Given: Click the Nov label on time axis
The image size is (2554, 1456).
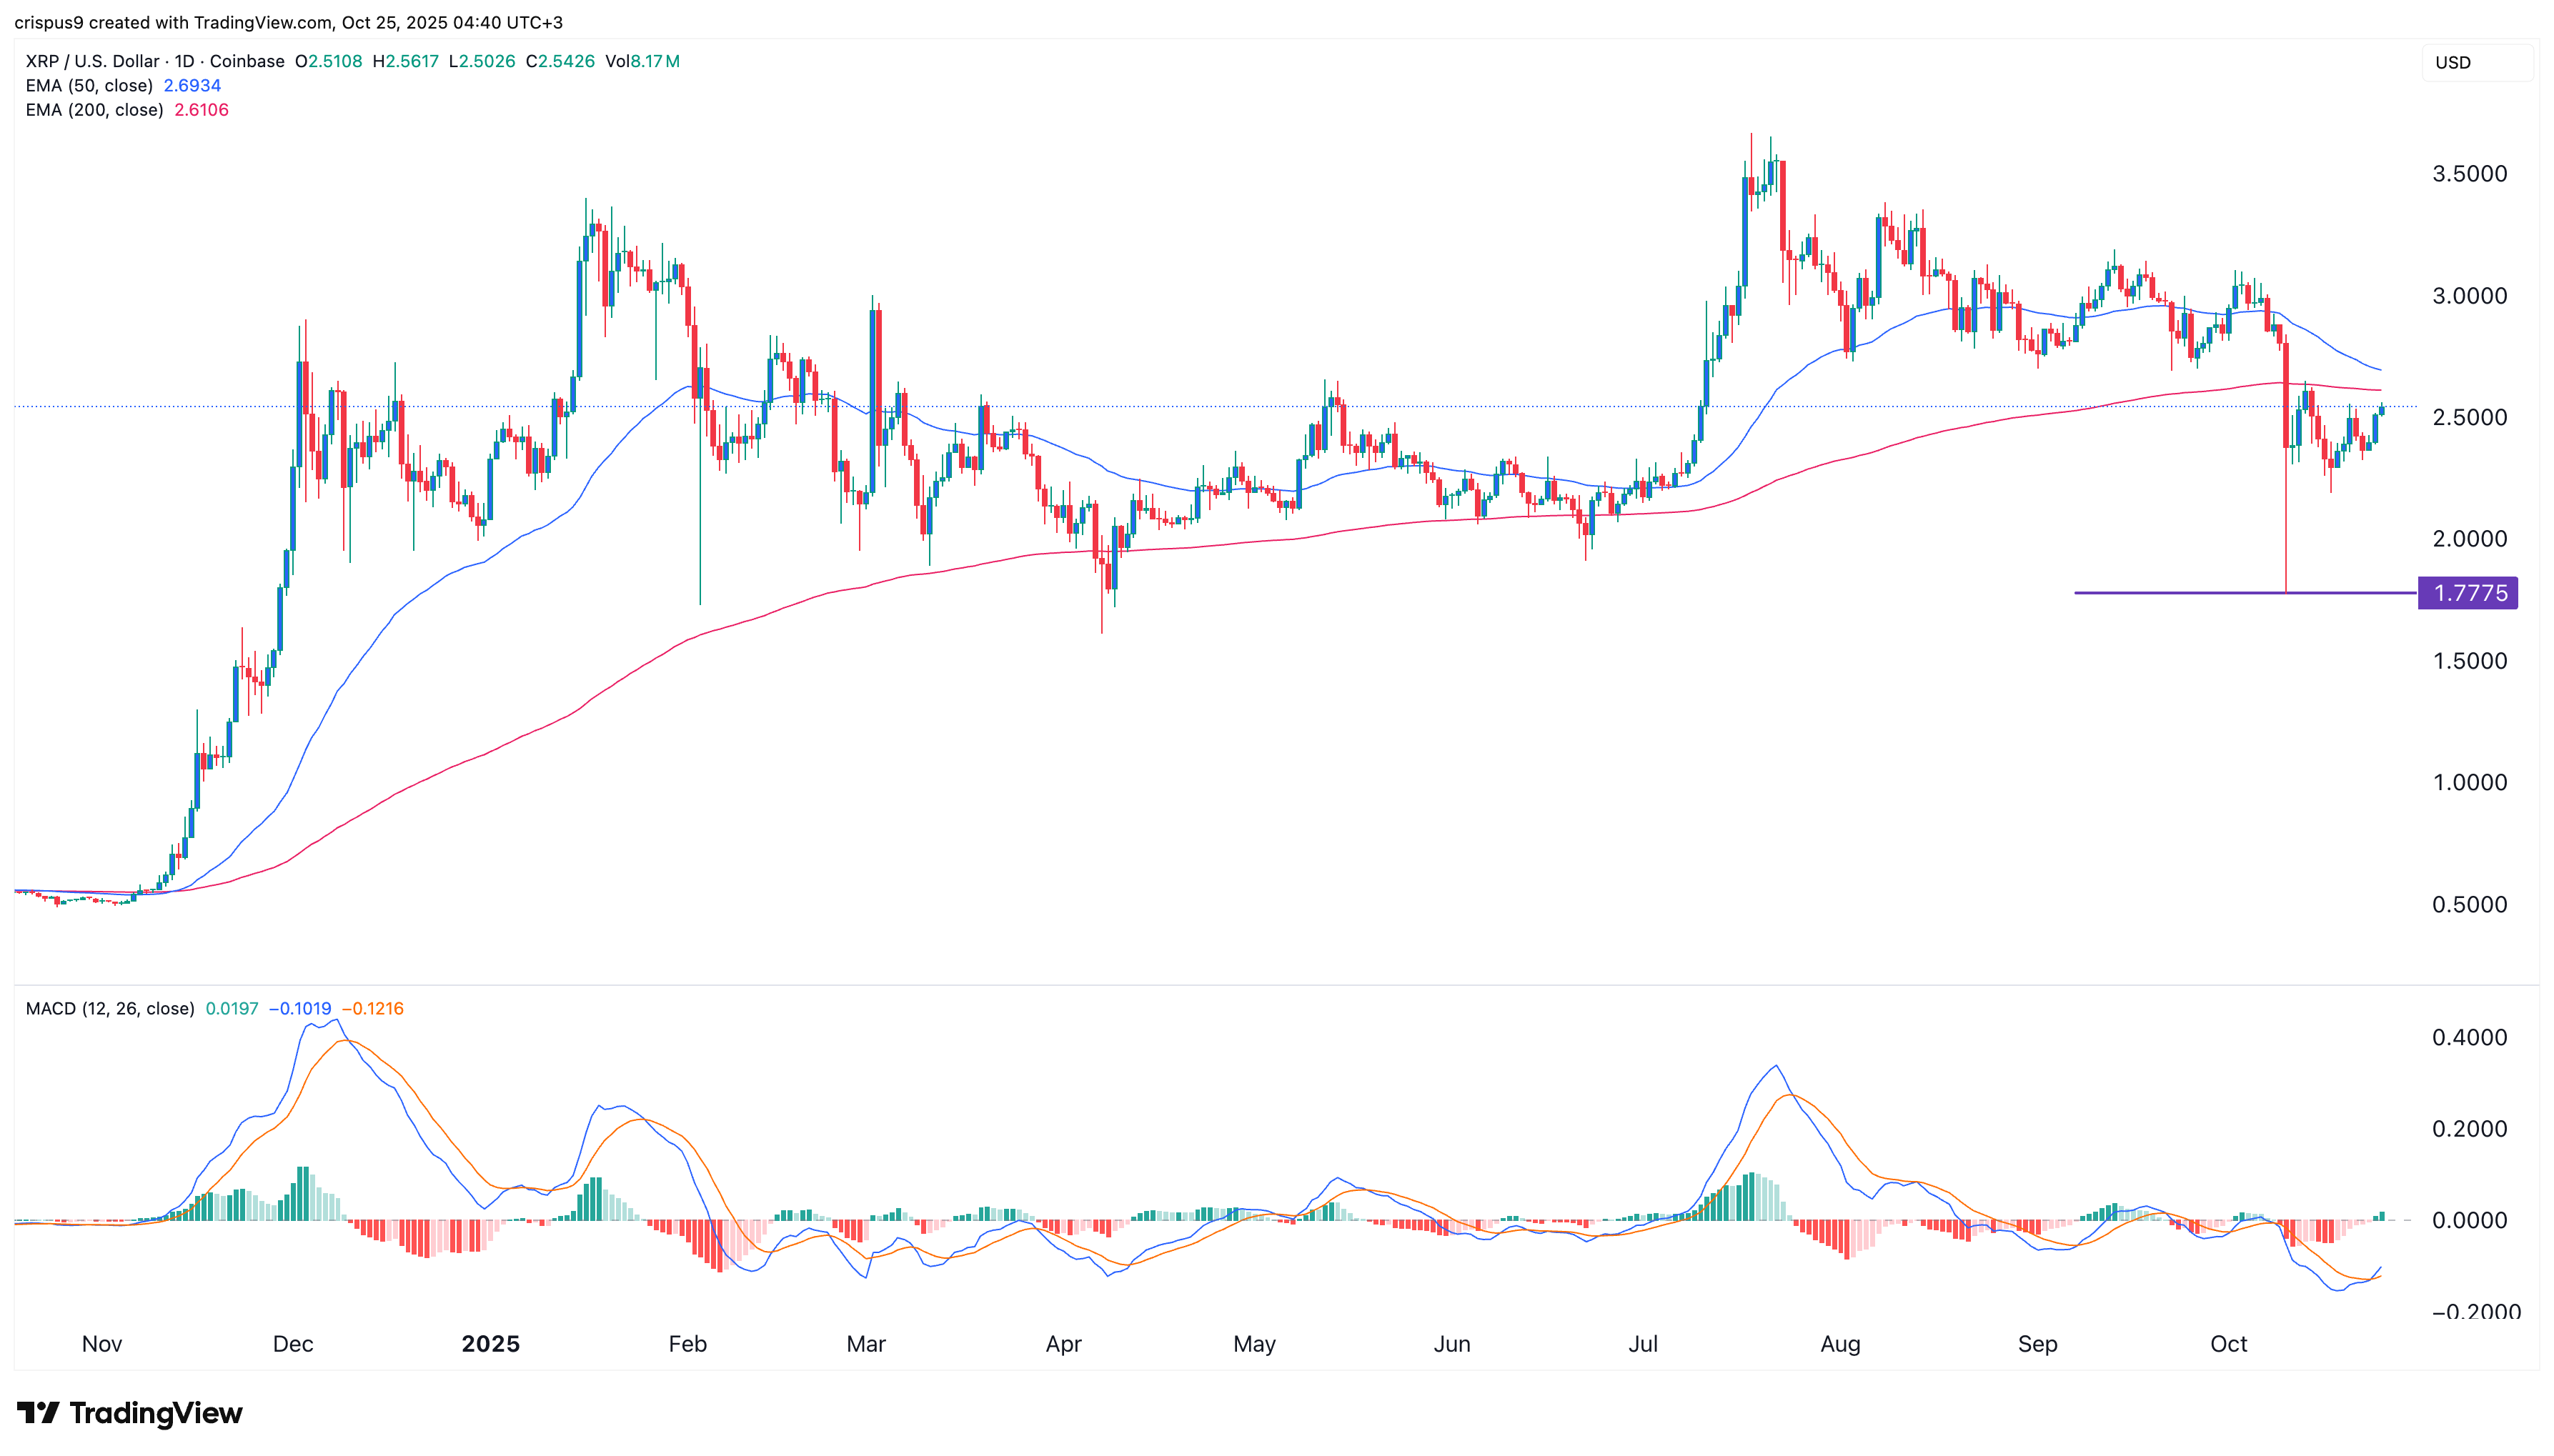Looking at the screenshot, I should point(101,1344).
